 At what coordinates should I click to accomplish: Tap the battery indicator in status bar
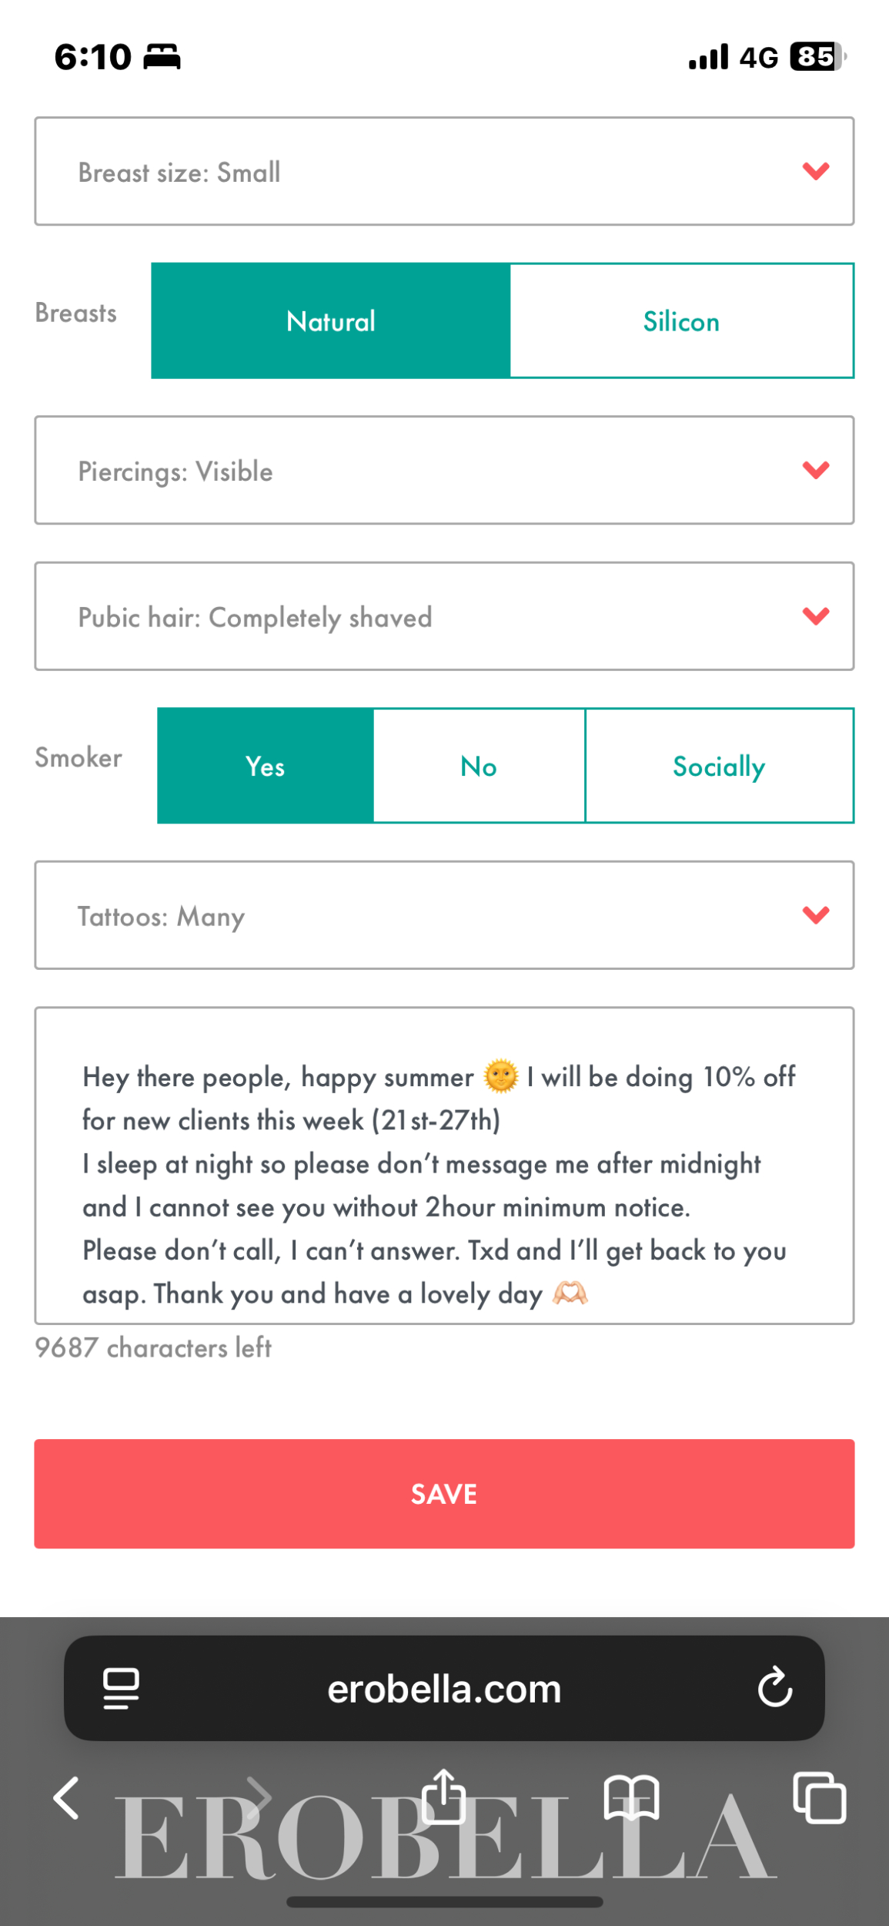(x=817, y=57)
